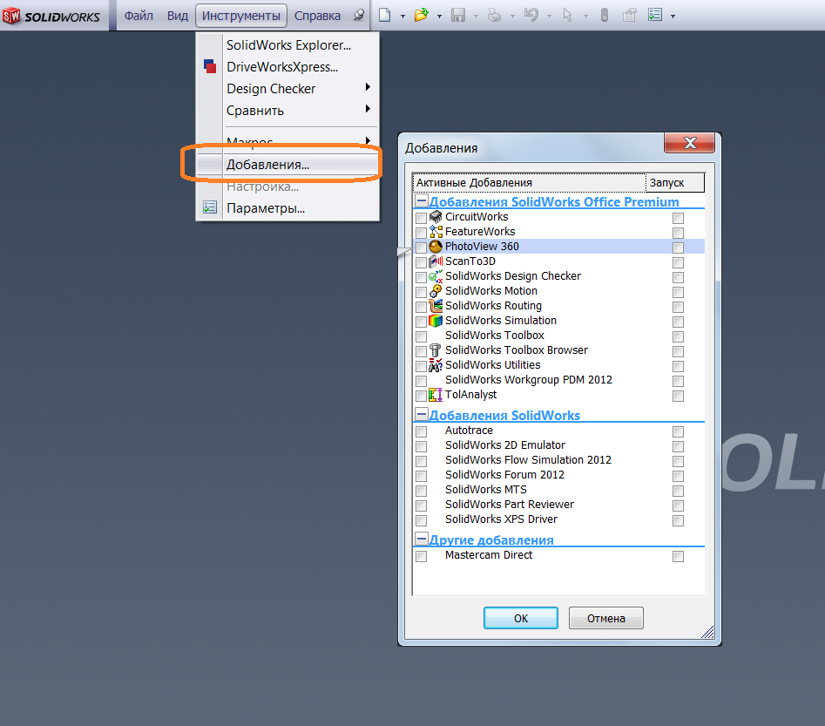Select SolidWorks Workgroup PDM 2012 row
Viewport: 825px width, 726px height.
click(x=558, y=380)
